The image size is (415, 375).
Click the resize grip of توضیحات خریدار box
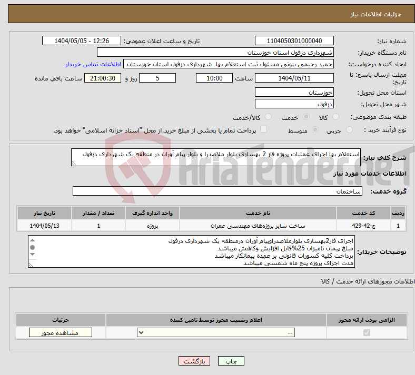(31, 265)
